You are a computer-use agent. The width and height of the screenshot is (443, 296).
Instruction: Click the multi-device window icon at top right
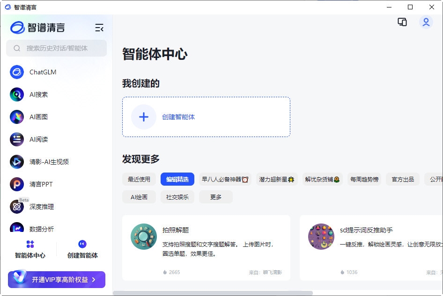[x=402, y=22]
